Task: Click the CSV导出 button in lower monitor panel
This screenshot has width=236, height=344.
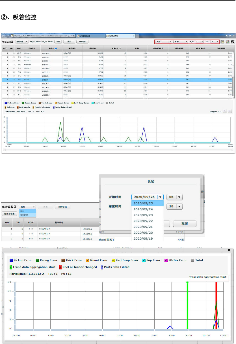Action: tap(62, 207)
